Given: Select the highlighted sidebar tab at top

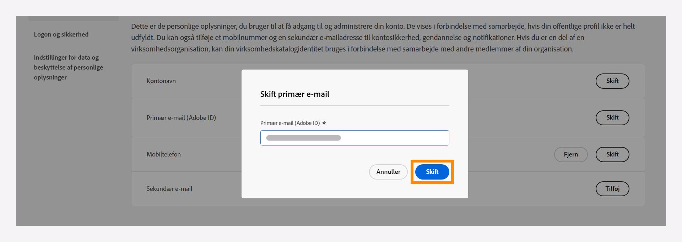Looking at the screenshot, I should coord(74,16).
